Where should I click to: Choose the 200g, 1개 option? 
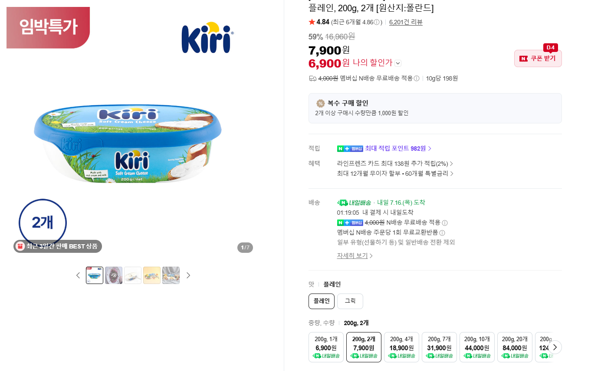tap(326, 347)
